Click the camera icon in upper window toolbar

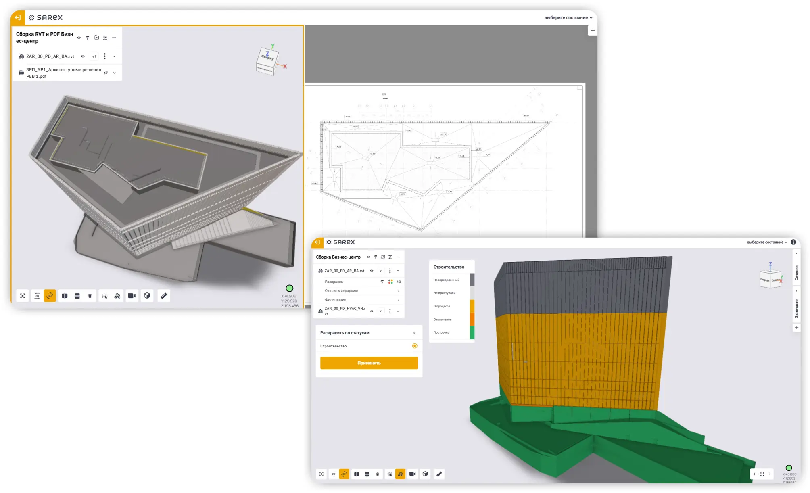132,296
